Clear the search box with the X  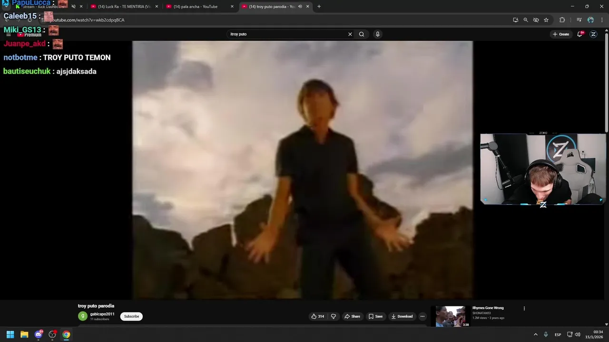click(350, 34)
